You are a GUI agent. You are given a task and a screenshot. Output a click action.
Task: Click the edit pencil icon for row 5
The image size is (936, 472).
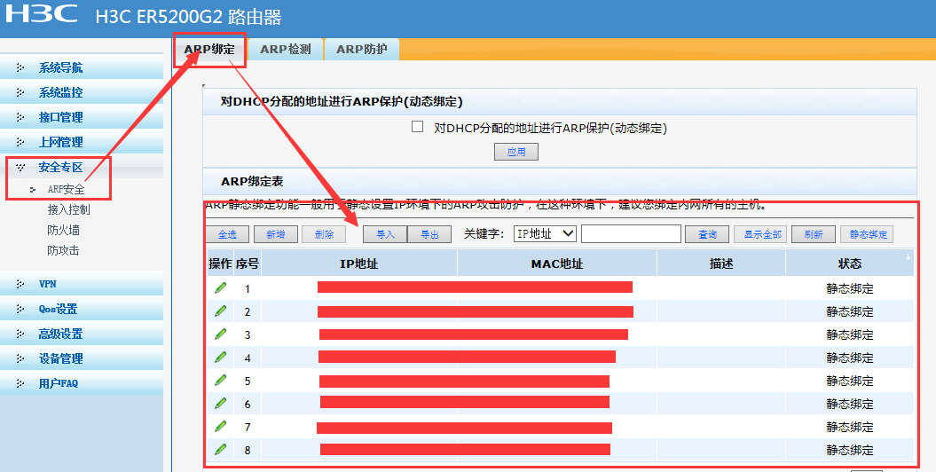pyautogui.click(x=220, y=380)
